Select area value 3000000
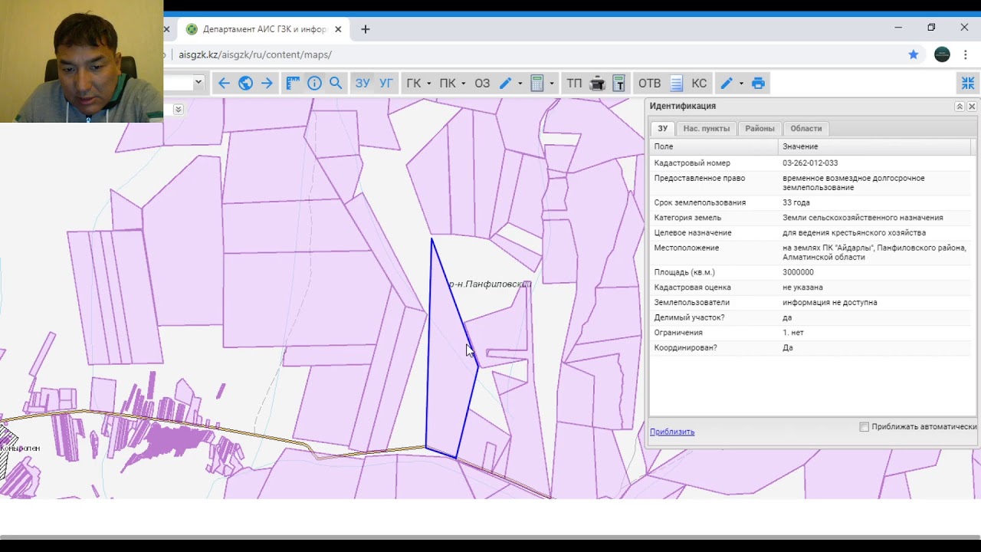Viewport: 981px width, 552px height. [798, 273]
